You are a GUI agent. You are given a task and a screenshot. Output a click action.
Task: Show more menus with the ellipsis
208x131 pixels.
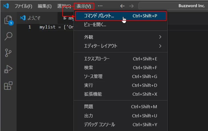[100, 6]
